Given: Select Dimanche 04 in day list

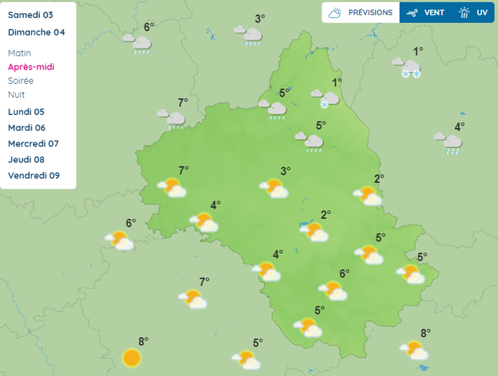Looking at the screenshot, I should tap(36, 33).
